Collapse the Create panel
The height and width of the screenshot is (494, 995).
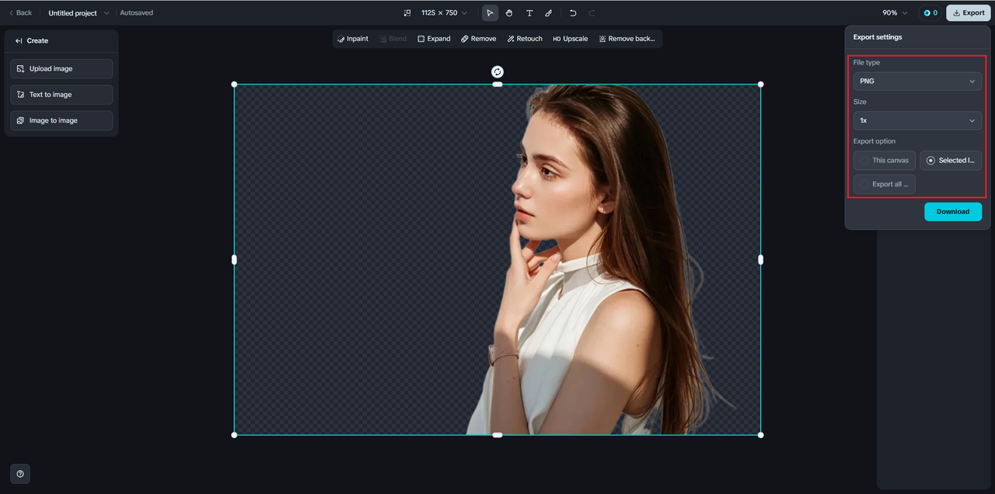coord(19,41)
